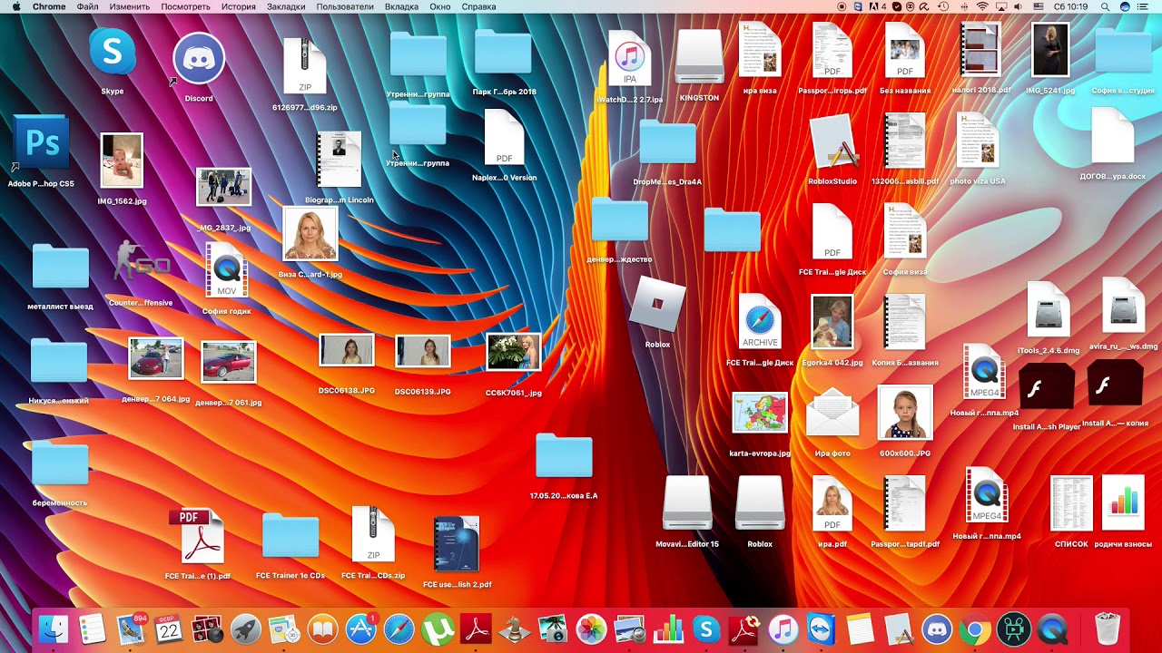Open the Справка menu
Screen dimensions: 1162x653
[478, 6]
